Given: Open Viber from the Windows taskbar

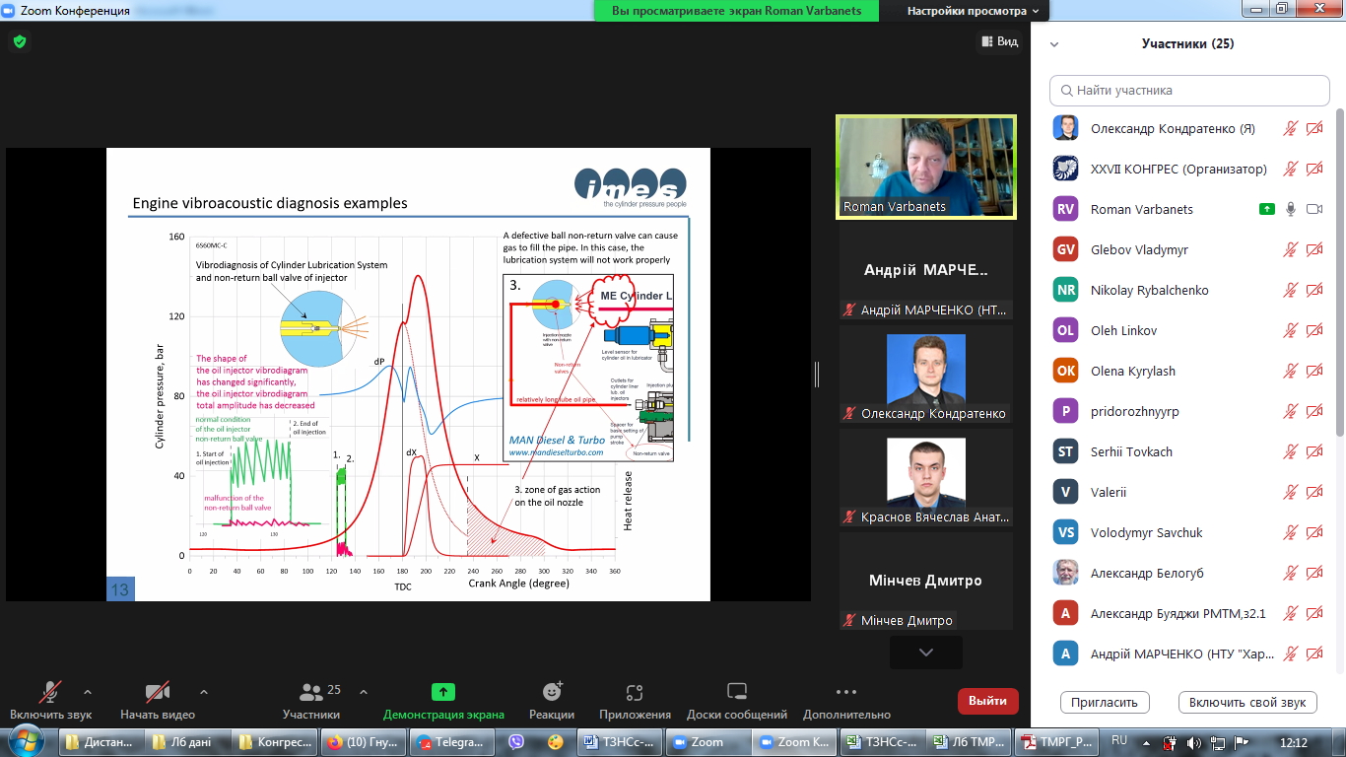Looking at the screenshot, I should (516, 742).
